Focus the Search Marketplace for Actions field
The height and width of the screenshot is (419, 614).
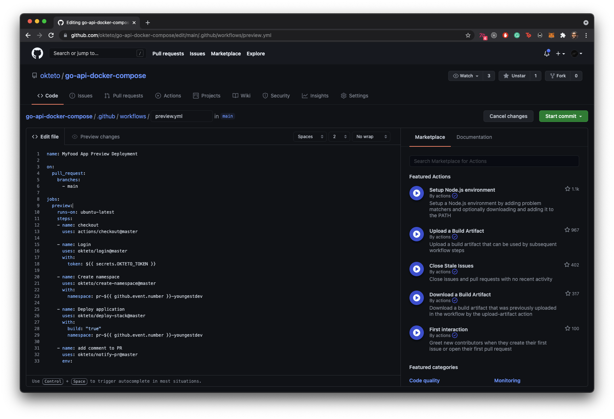(494, 161)
